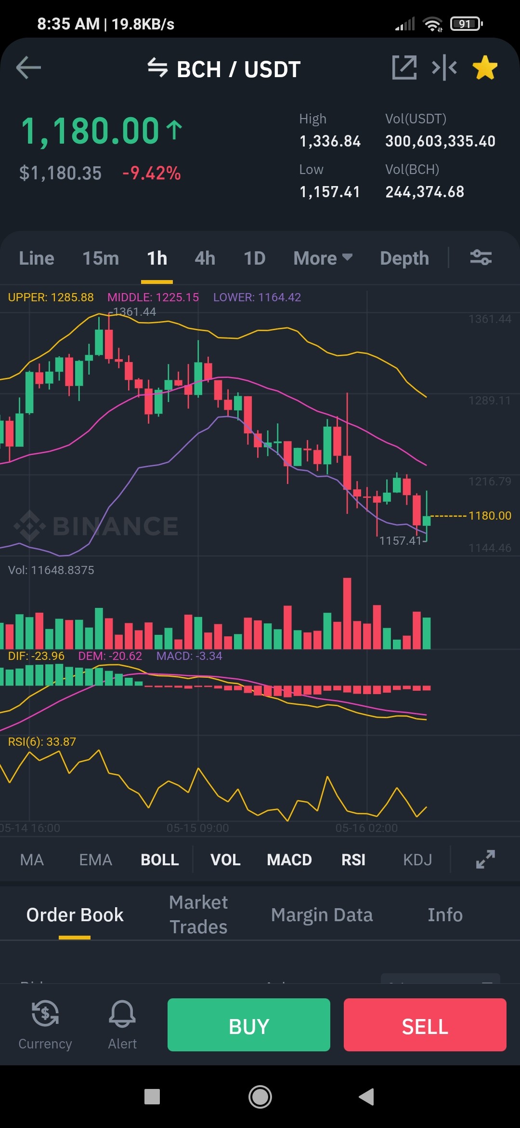Tap the 1180.00 current price marker on chart
This screenshot has width=520, height=1128.
coord(490,515)
